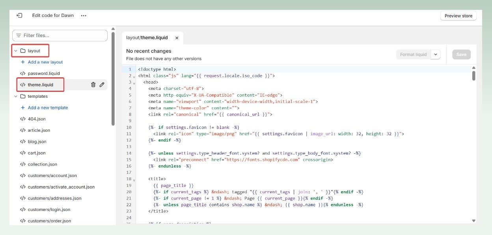This screenshot has height=235, width=492.
Task: Click code icon next to 404.json
Action: point(23,119)
